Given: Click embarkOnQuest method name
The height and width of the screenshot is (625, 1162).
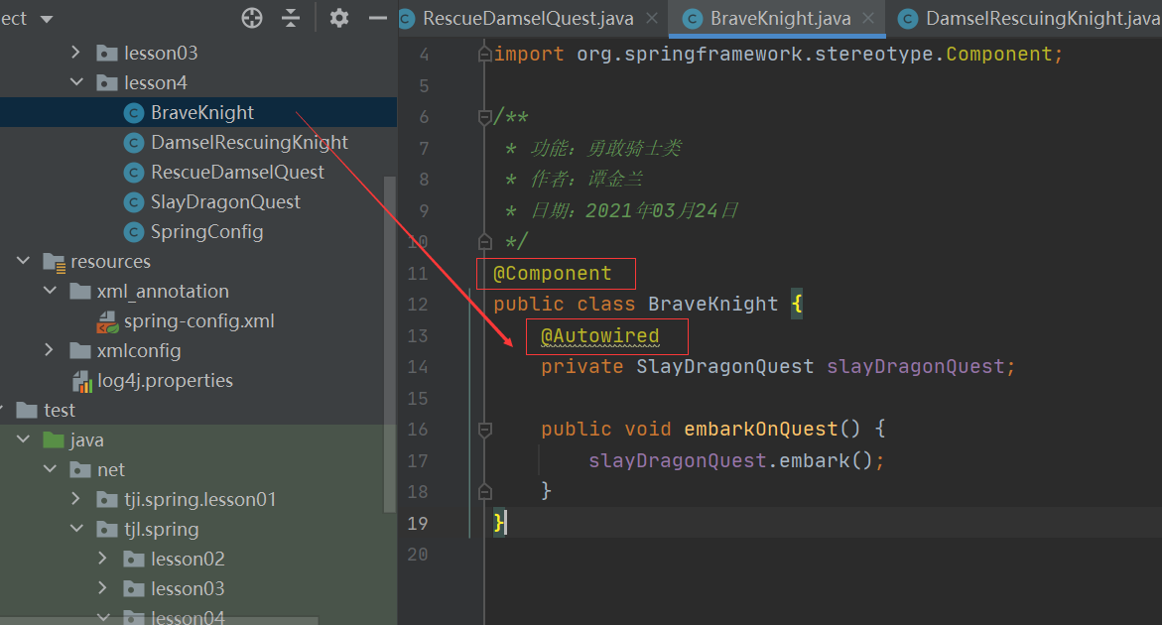Looking at the screenshot, I should click(x=760, y=429).
